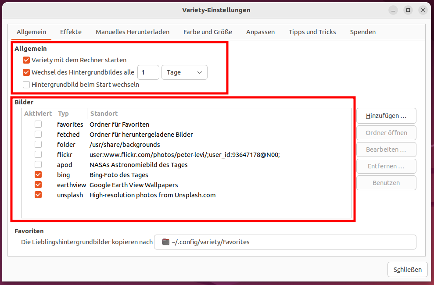This screenshot has height=285, width=434.
Task: Go to the Farbe und Größe tab
Action: (x=208, y=32)
